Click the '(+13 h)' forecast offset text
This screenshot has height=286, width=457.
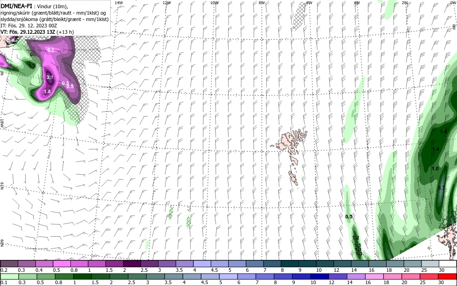[x=65, y=32]
